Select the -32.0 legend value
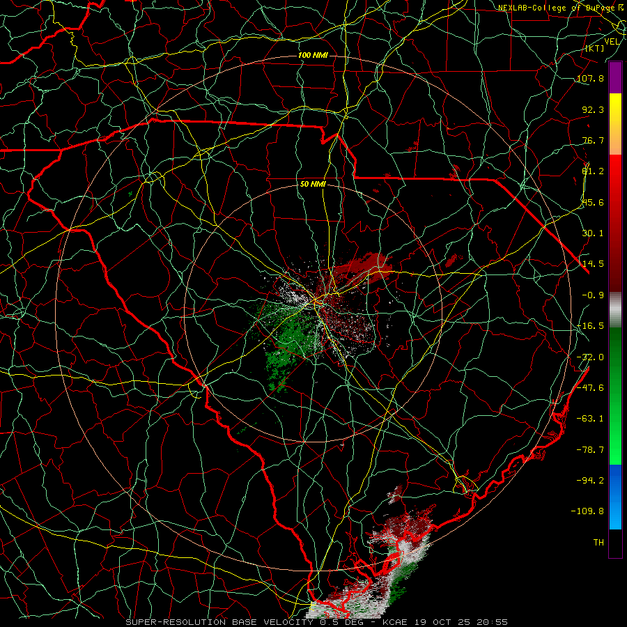The height and width of the screenshot is (627, 627). coord(590,357)
